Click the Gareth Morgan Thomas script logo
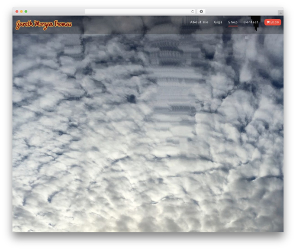The height and width of the screenshot is (250, 296). pyautogui.click(x=44, y=25)
